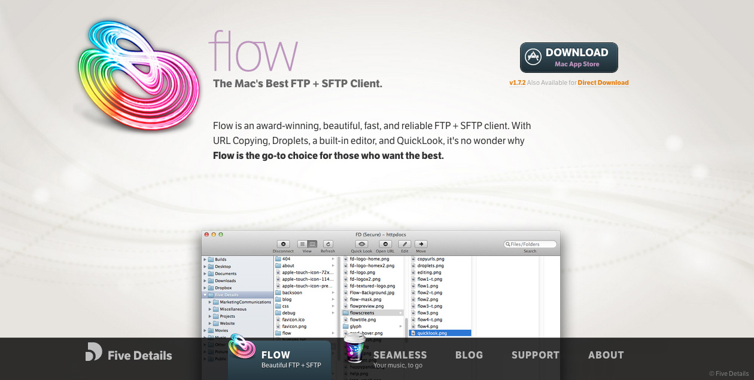Click the Dropbox folder icon in sidebar
This screenshot has height=380, width=754.
[211, 288]
